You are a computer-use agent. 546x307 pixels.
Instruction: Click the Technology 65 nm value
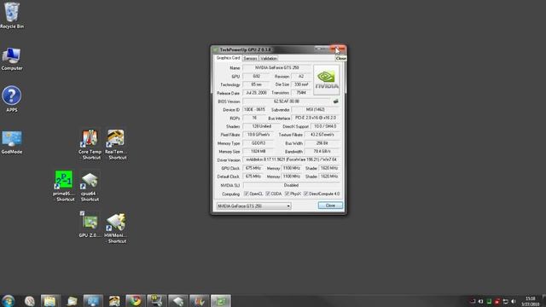(256, 84)
